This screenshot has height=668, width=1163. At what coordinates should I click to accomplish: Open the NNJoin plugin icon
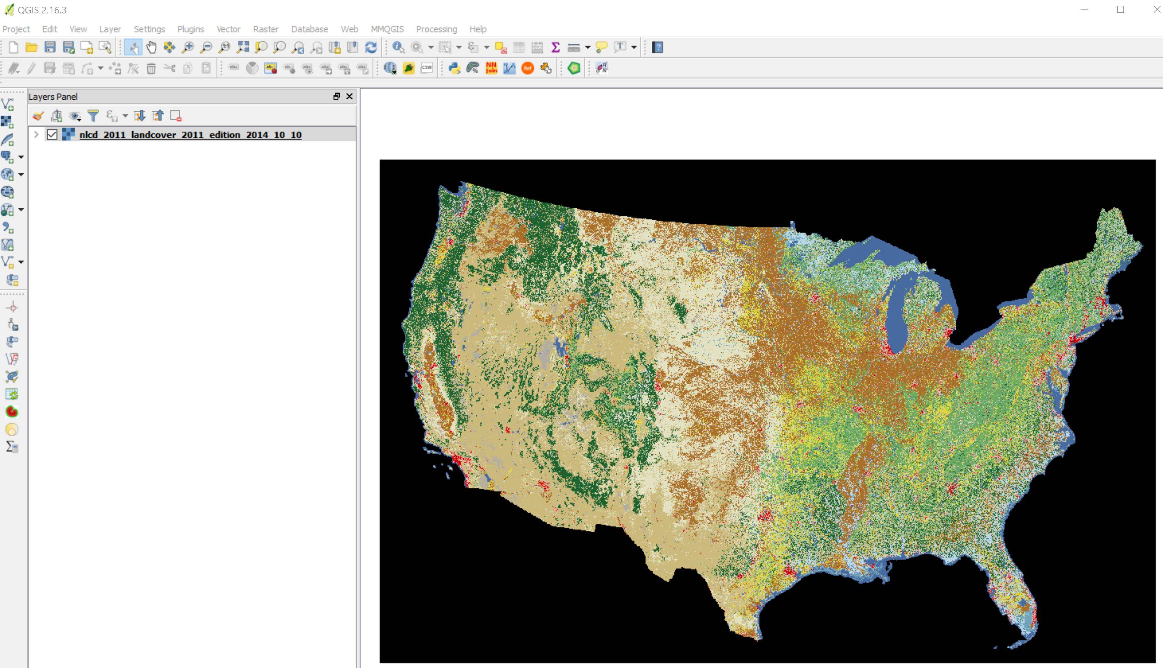click(x=491, y=68)
